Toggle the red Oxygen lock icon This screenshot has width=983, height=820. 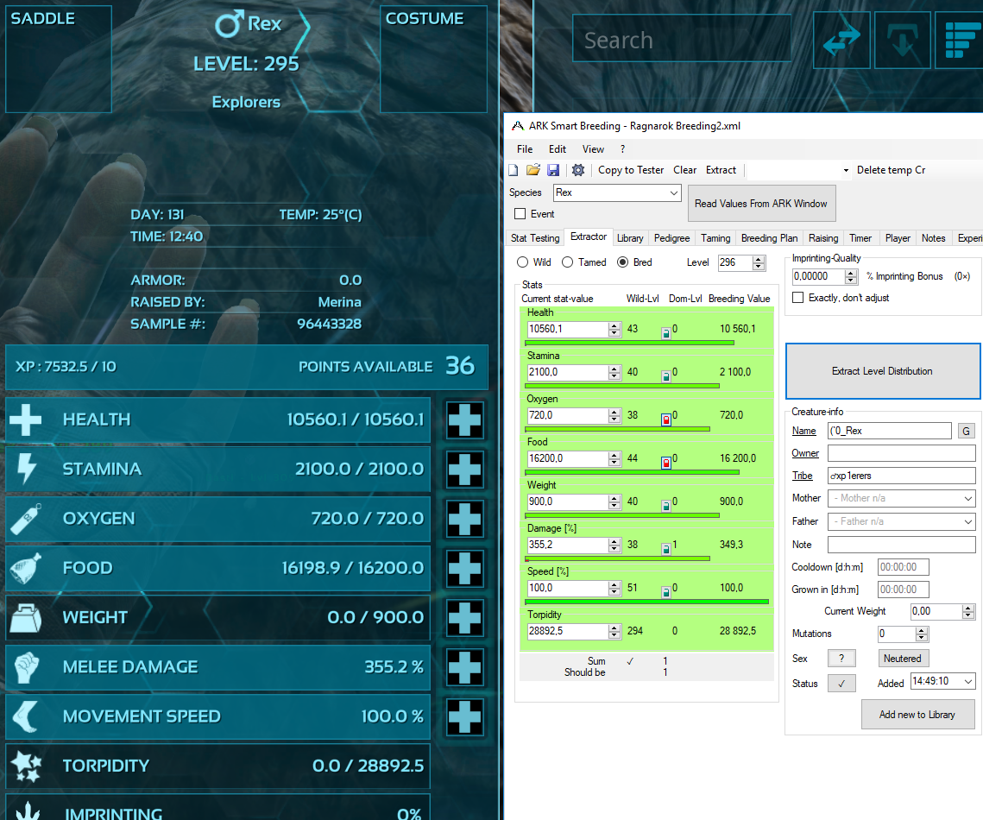[665, 420]
